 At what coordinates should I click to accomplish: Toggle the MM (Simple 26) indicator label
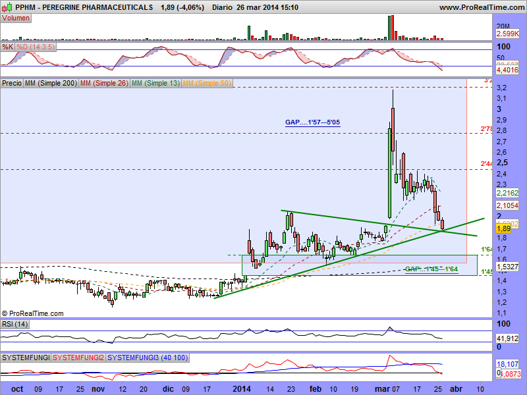(103, 84)
